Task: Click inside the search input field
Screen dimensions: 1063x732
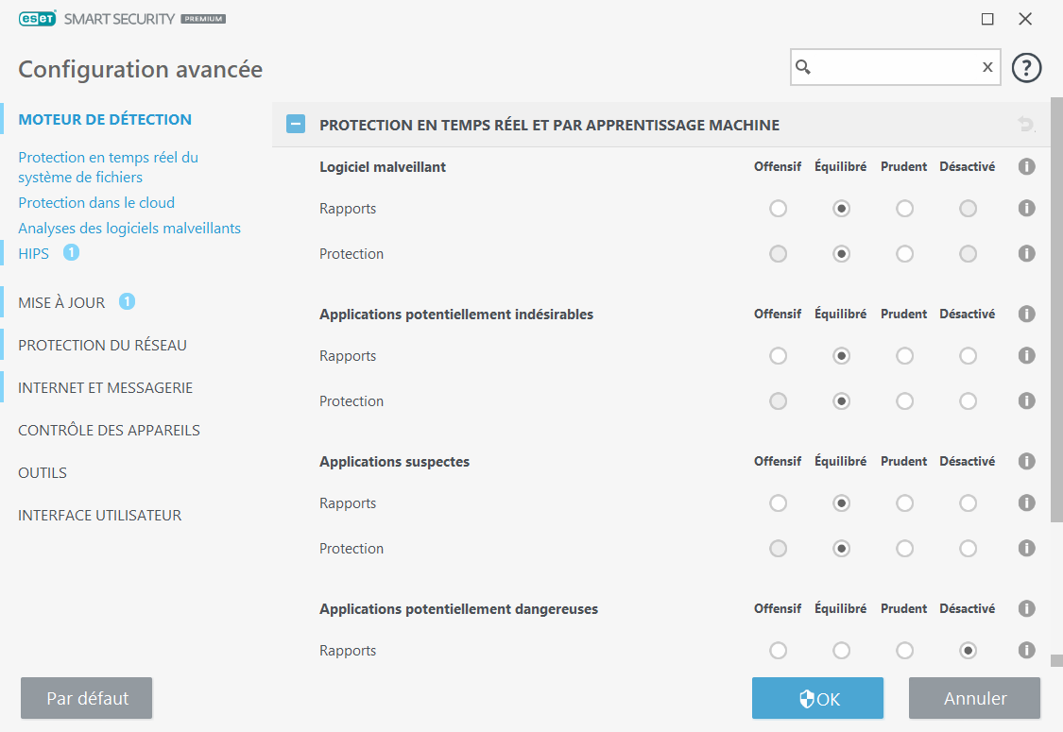Action: (x=895, y=67)
